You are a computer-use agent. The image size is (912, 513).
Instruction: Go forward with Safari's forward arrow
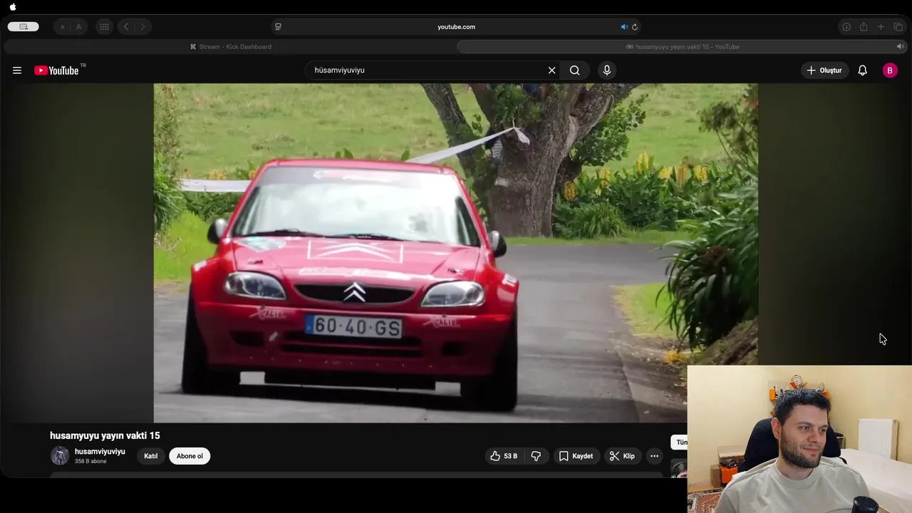142,27
